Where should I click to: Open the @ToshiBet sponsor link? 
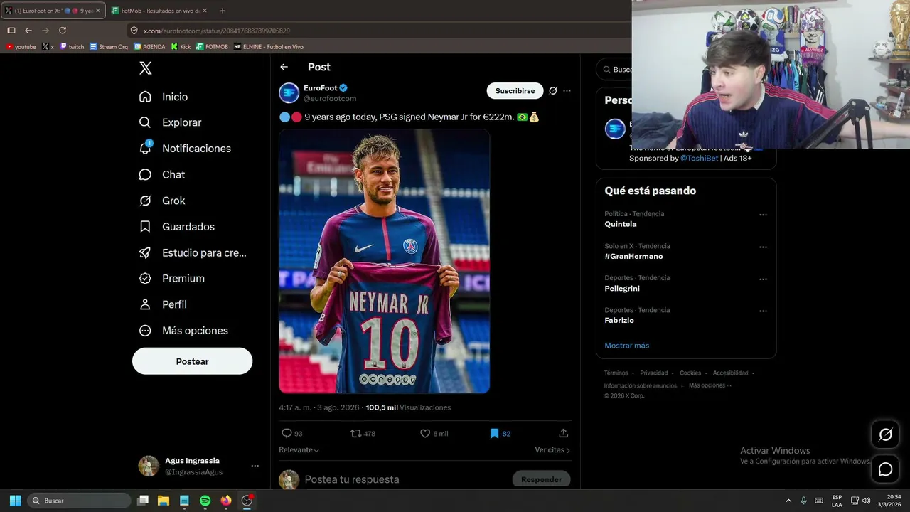[x=699, y=158]
